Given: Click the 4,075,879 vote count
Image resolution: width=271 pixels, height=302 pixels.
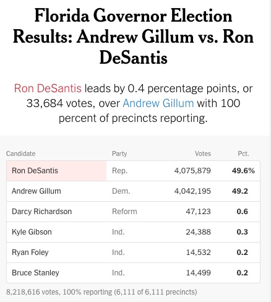Looking at the screenshot, I should (192, 171).
